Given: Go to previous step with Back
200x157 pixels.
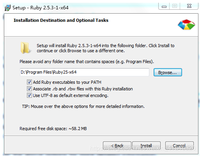Looking at the screenshot, I should [117, 146].
